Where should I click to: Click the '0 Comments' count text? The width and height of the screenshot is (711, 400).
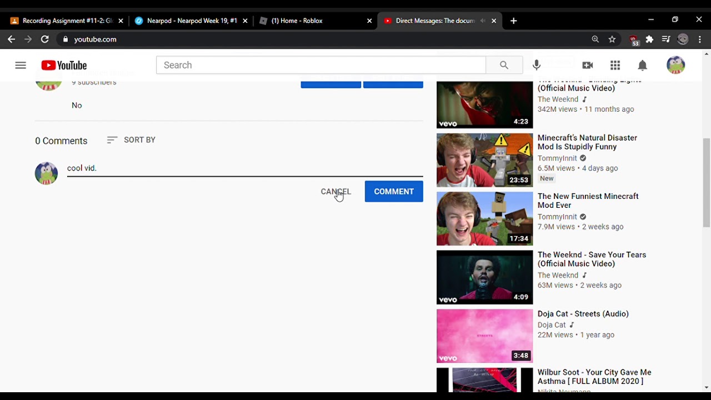(x=61, y=141)
